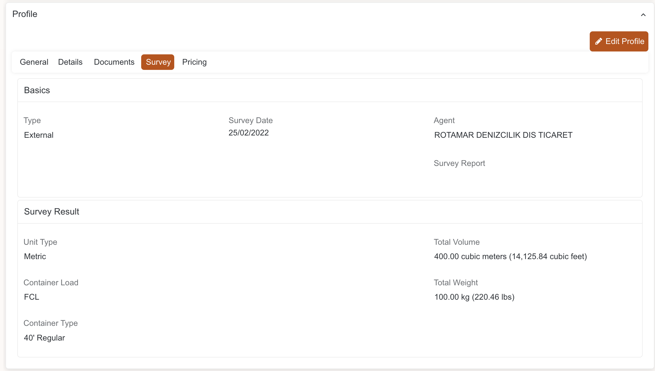The image size is (655, 371).
Task: Click the Survey Result section header
Action: click(x=51, y=212)
